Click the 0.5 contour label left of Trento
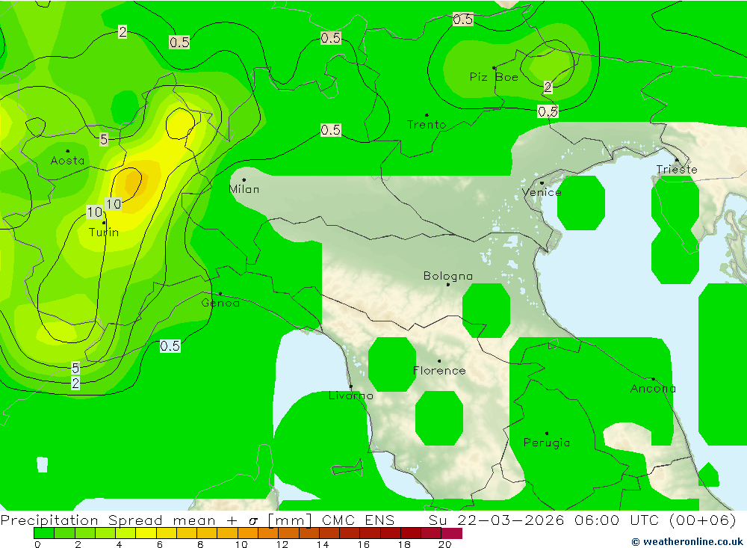747x548 pixels. tap(331, 130)
